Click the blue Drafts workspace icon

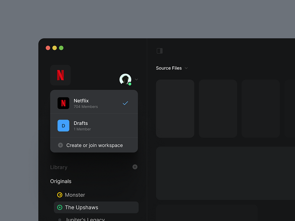pos(63,126)
